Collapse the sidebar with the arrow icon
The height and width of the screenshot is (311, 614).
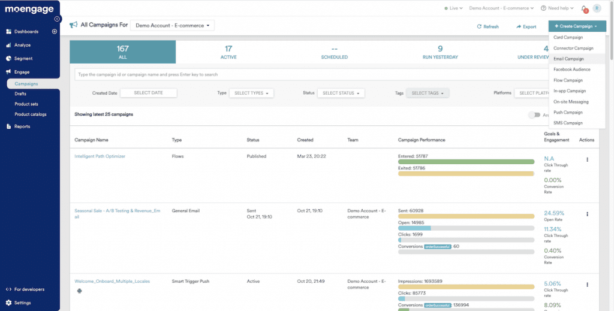point(57,19)
